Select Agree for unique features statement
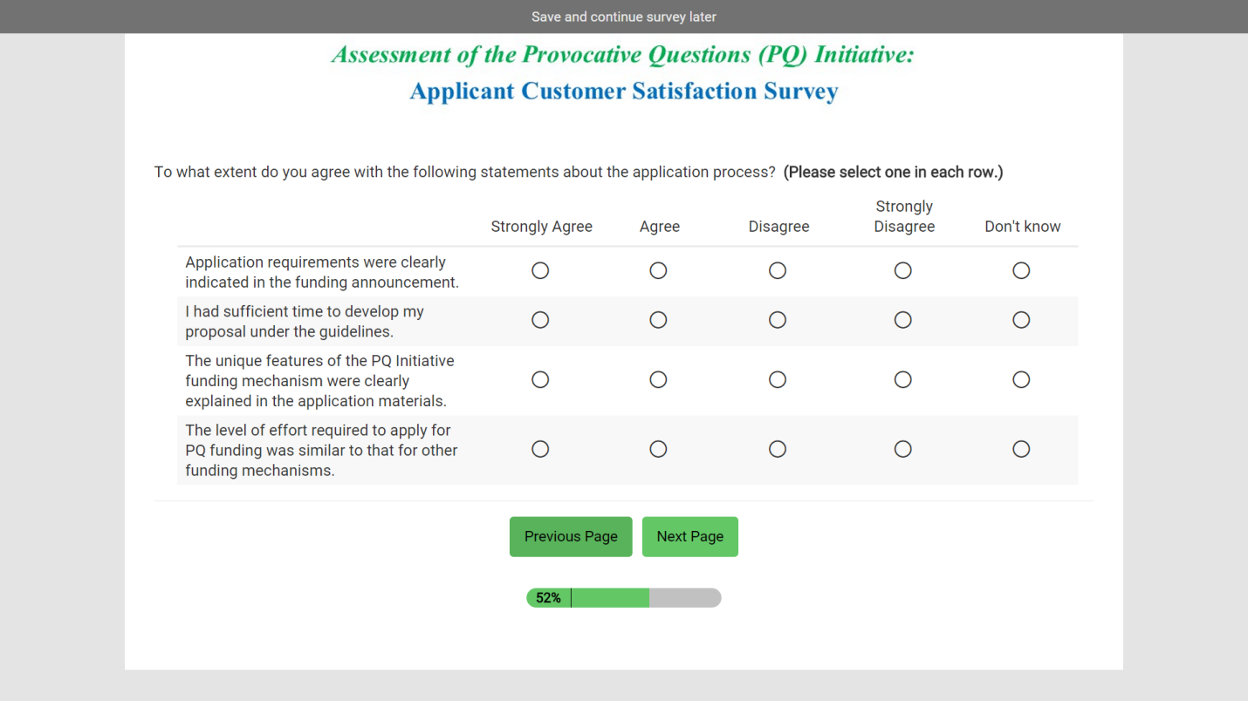 [658, 379]
